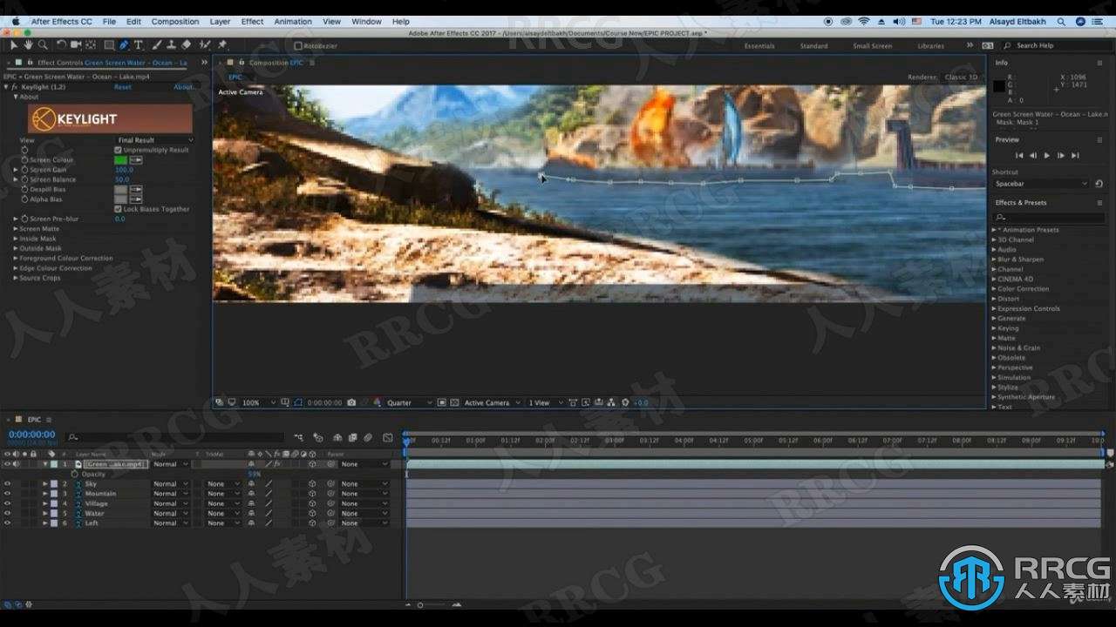Select the Unified Camera tool
The height and width of the screenshot is (627, 1116).
coord(76,44)
